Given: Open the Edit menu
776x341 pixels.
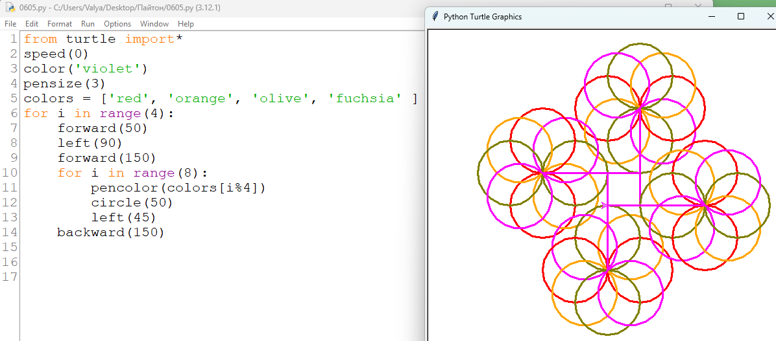Looking at the screenshot, I should (x=32, y=24).
